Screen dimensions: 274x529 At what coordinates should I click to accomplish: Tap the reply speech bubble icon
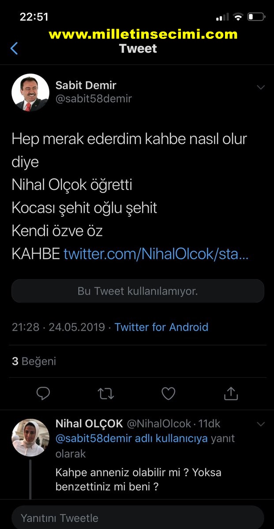43,393
